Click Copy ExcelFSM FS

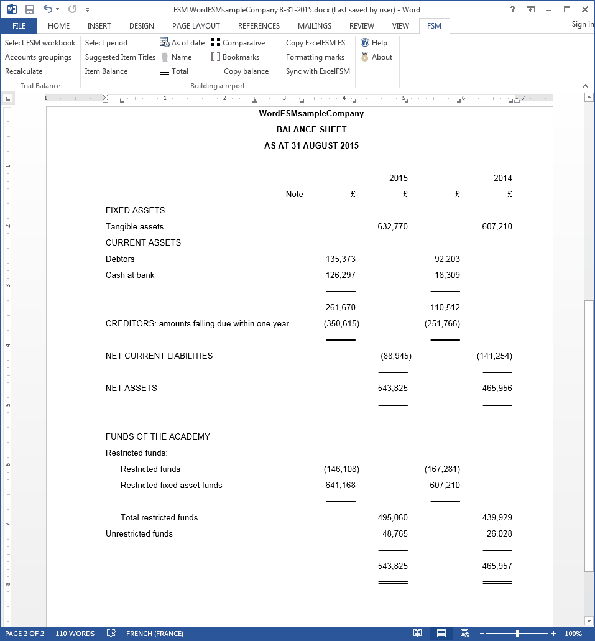point(315,42)
